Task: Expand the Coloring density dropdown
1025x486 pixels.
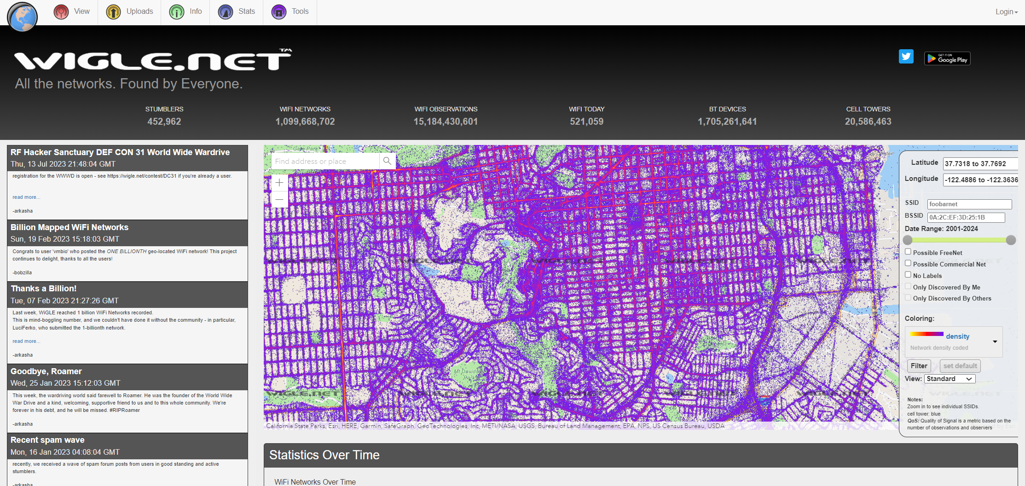Action: point(954,341)
